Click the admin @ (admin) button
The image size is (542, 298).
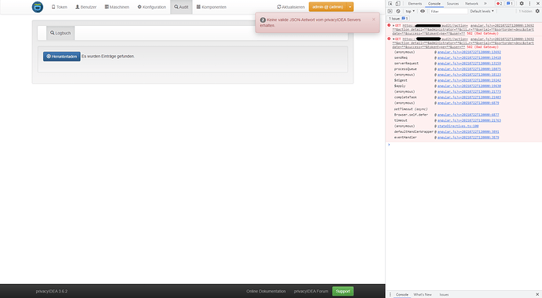(328, 7)
